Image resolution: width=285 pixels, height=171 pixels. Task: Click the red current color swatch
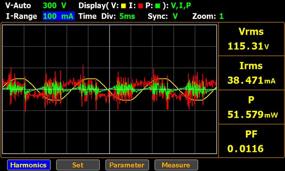(x=141, y=6)
